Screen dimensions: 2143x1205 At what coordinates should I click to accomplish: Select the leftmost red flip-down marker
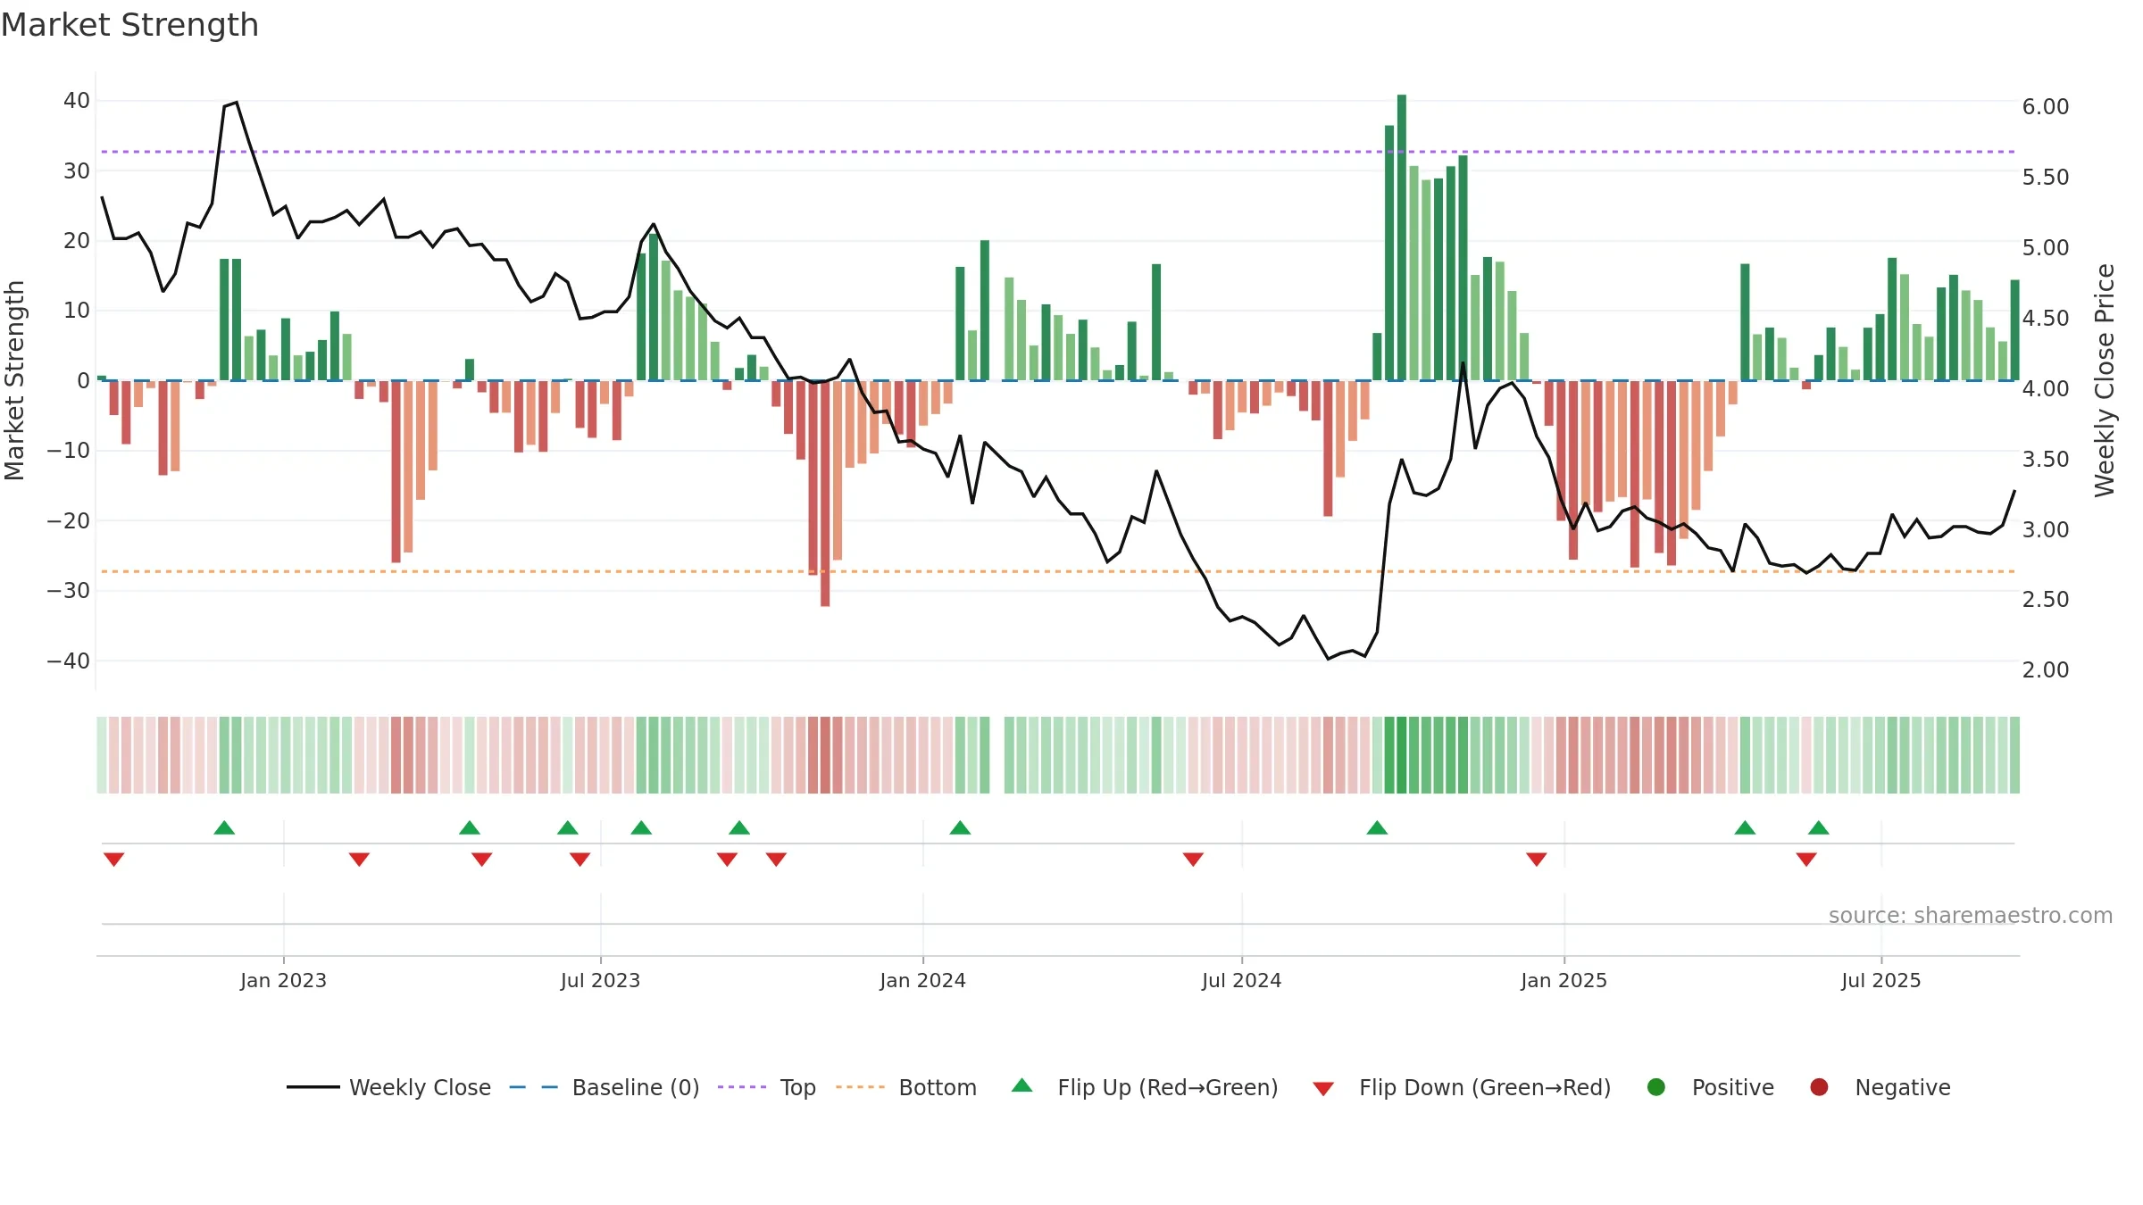pos(113,860)
